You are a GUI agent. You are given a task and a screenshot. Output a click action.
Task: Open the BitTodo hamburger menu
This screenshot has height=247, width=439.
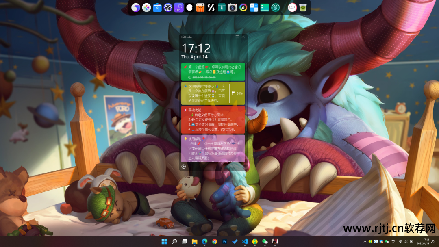click(237, 37)
